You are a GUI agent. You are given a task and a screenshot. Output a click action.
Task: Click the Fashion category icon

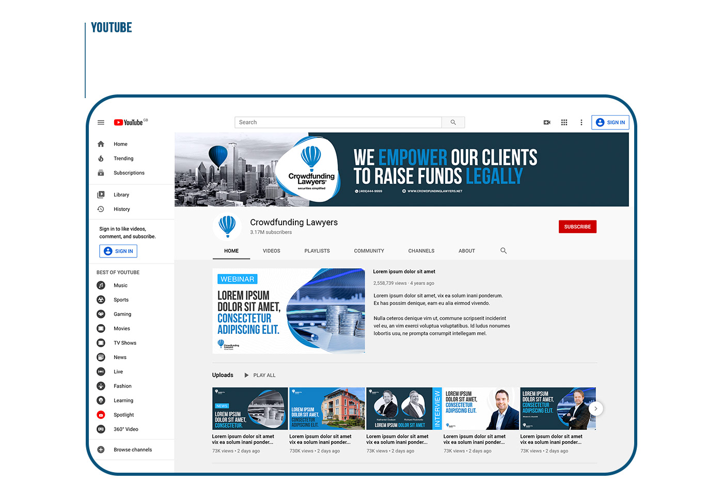(101, 386)
